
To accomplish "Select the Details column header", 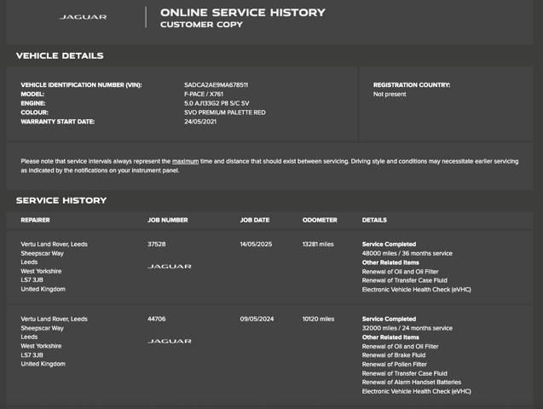I will (x=374, y=220).
